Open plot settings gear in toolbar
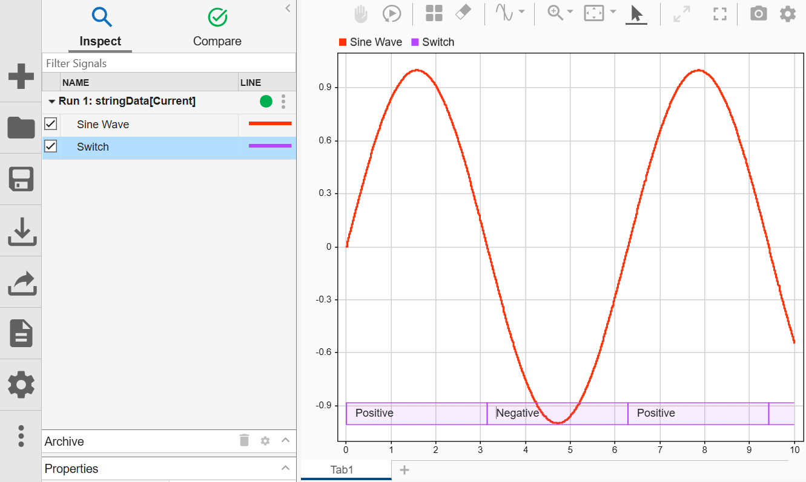This screenshot has width=806, height=482. [787, 13]
